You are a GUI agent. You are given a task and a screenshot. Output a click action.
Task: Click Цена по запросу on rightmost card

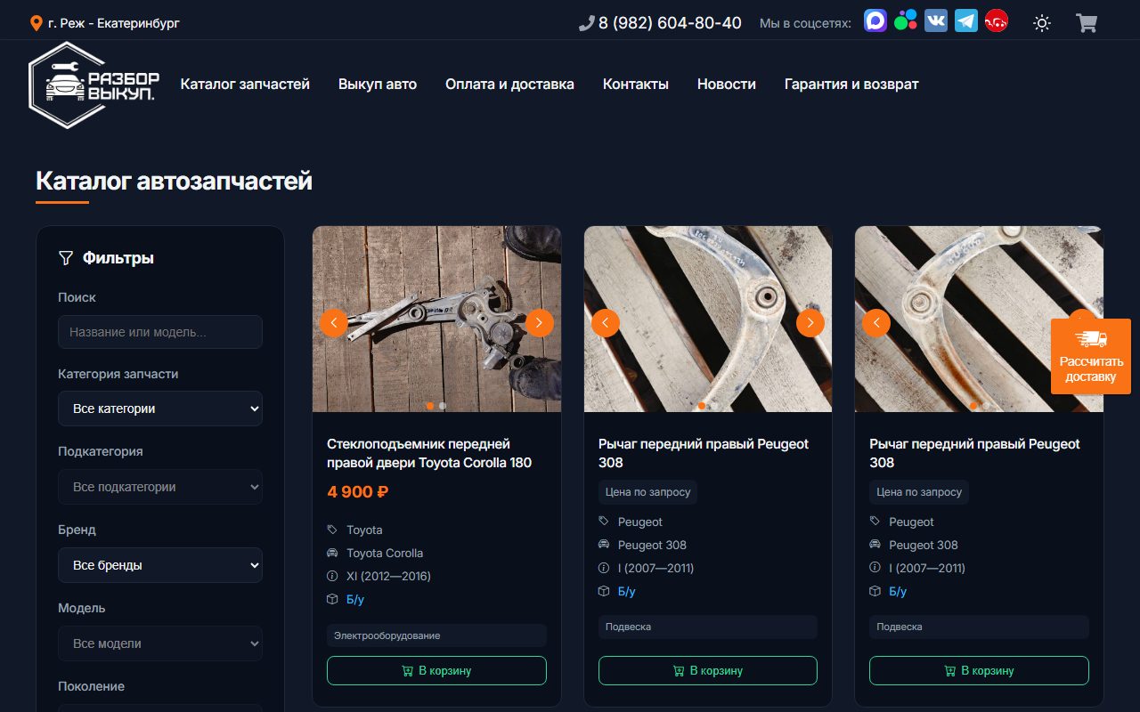click(919, 492)
